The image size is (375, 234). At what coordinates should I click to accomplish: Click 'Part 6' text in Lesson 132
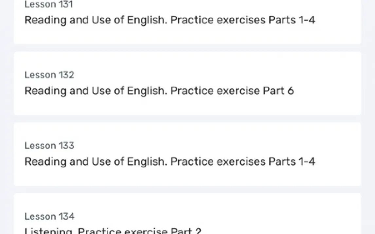278,91
